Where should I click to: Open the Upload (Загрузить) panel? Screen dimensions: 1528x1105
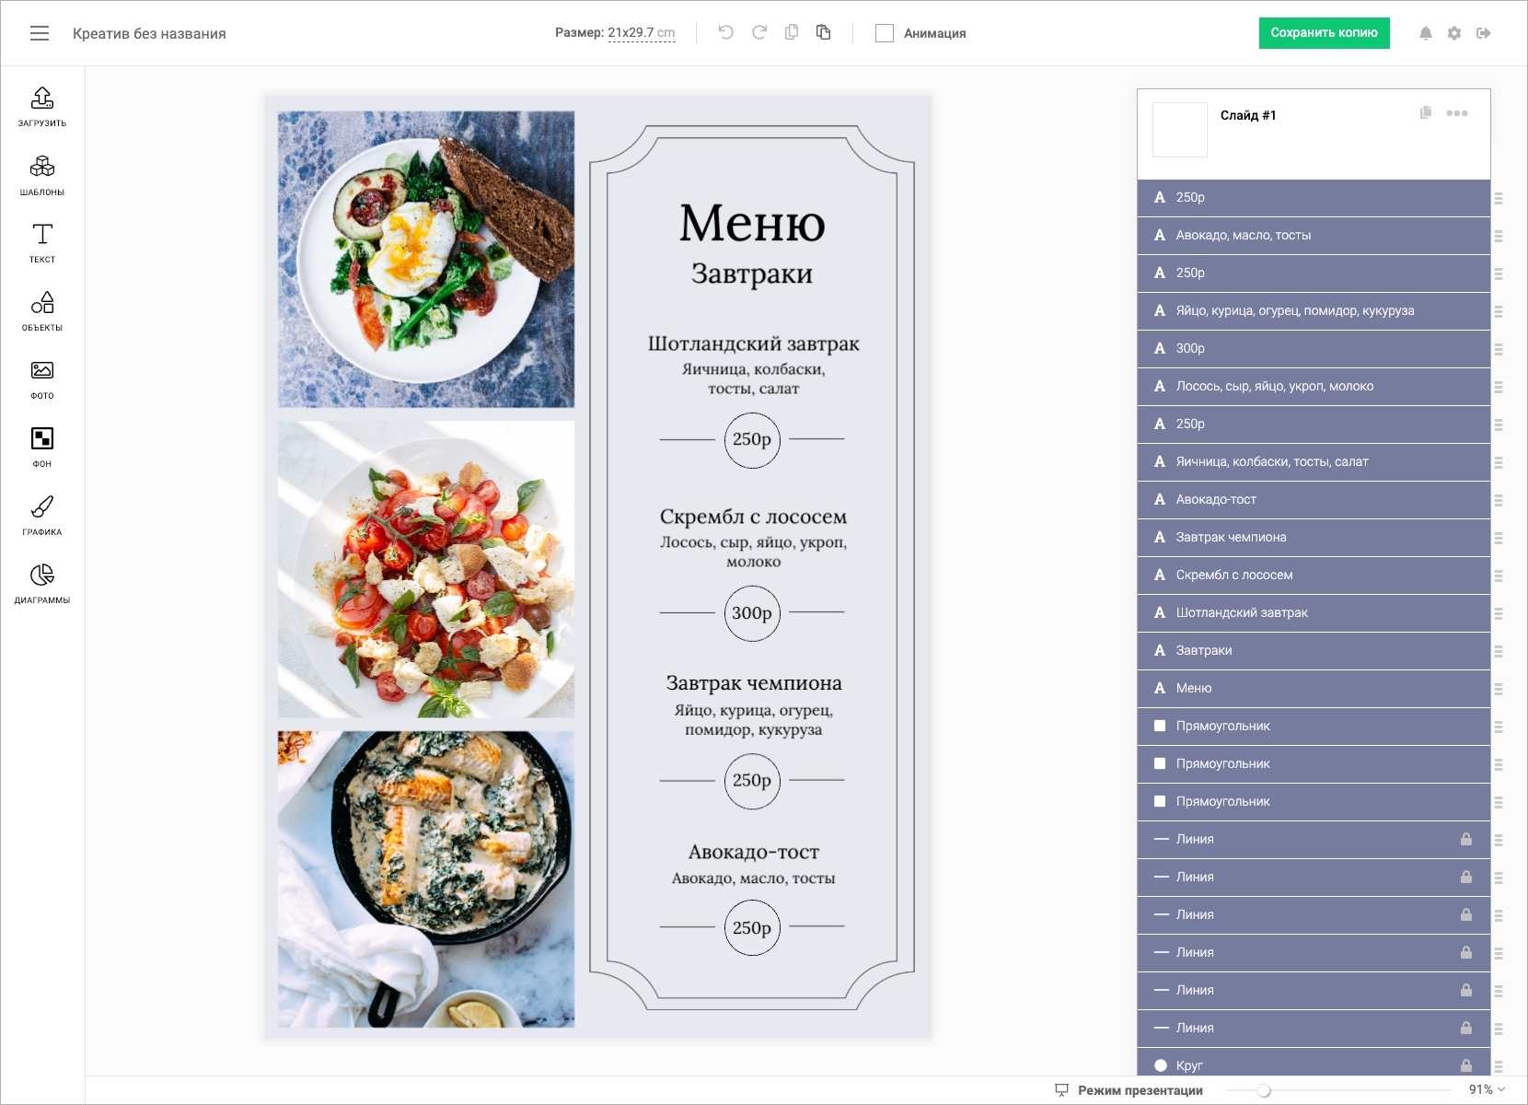[x=42, y=106]
